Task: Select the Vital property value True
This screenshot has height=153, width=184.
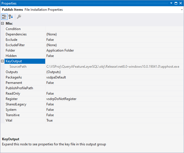Action: point(49,120)
